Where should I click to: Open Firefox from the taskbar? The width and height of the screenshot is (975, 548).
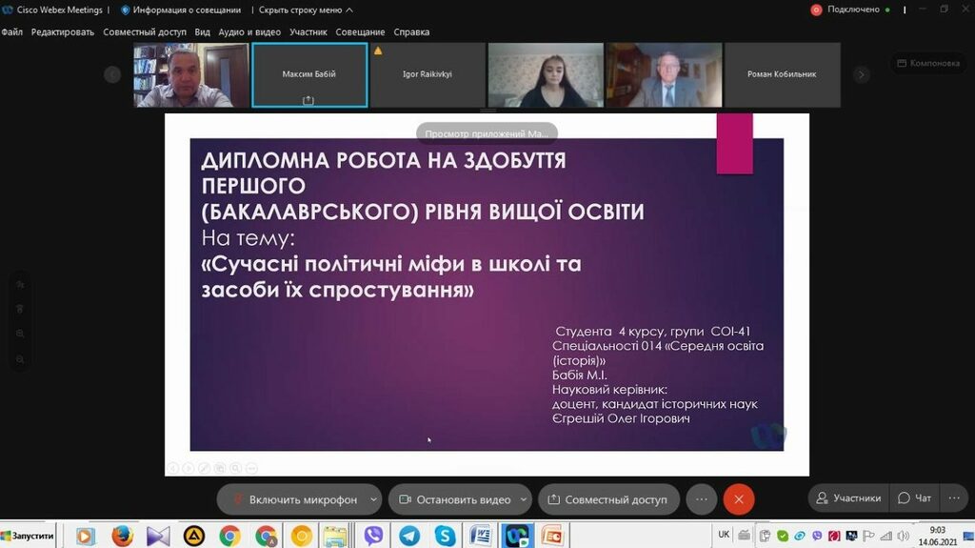click(122, 536)
